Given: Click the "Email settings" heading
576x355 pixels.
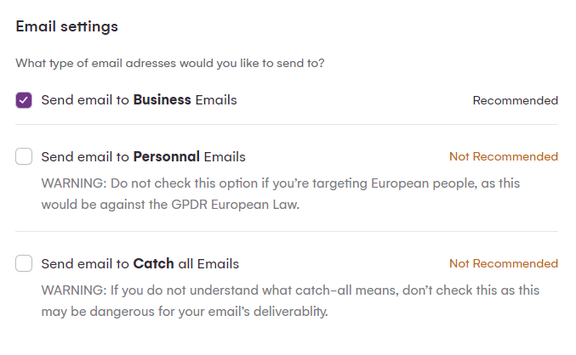Looking at the screenshot, I should coord(66,26).
